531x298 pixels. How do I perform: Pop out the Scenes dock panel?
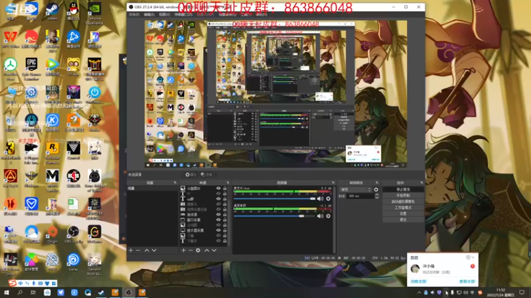coord(175,183)
